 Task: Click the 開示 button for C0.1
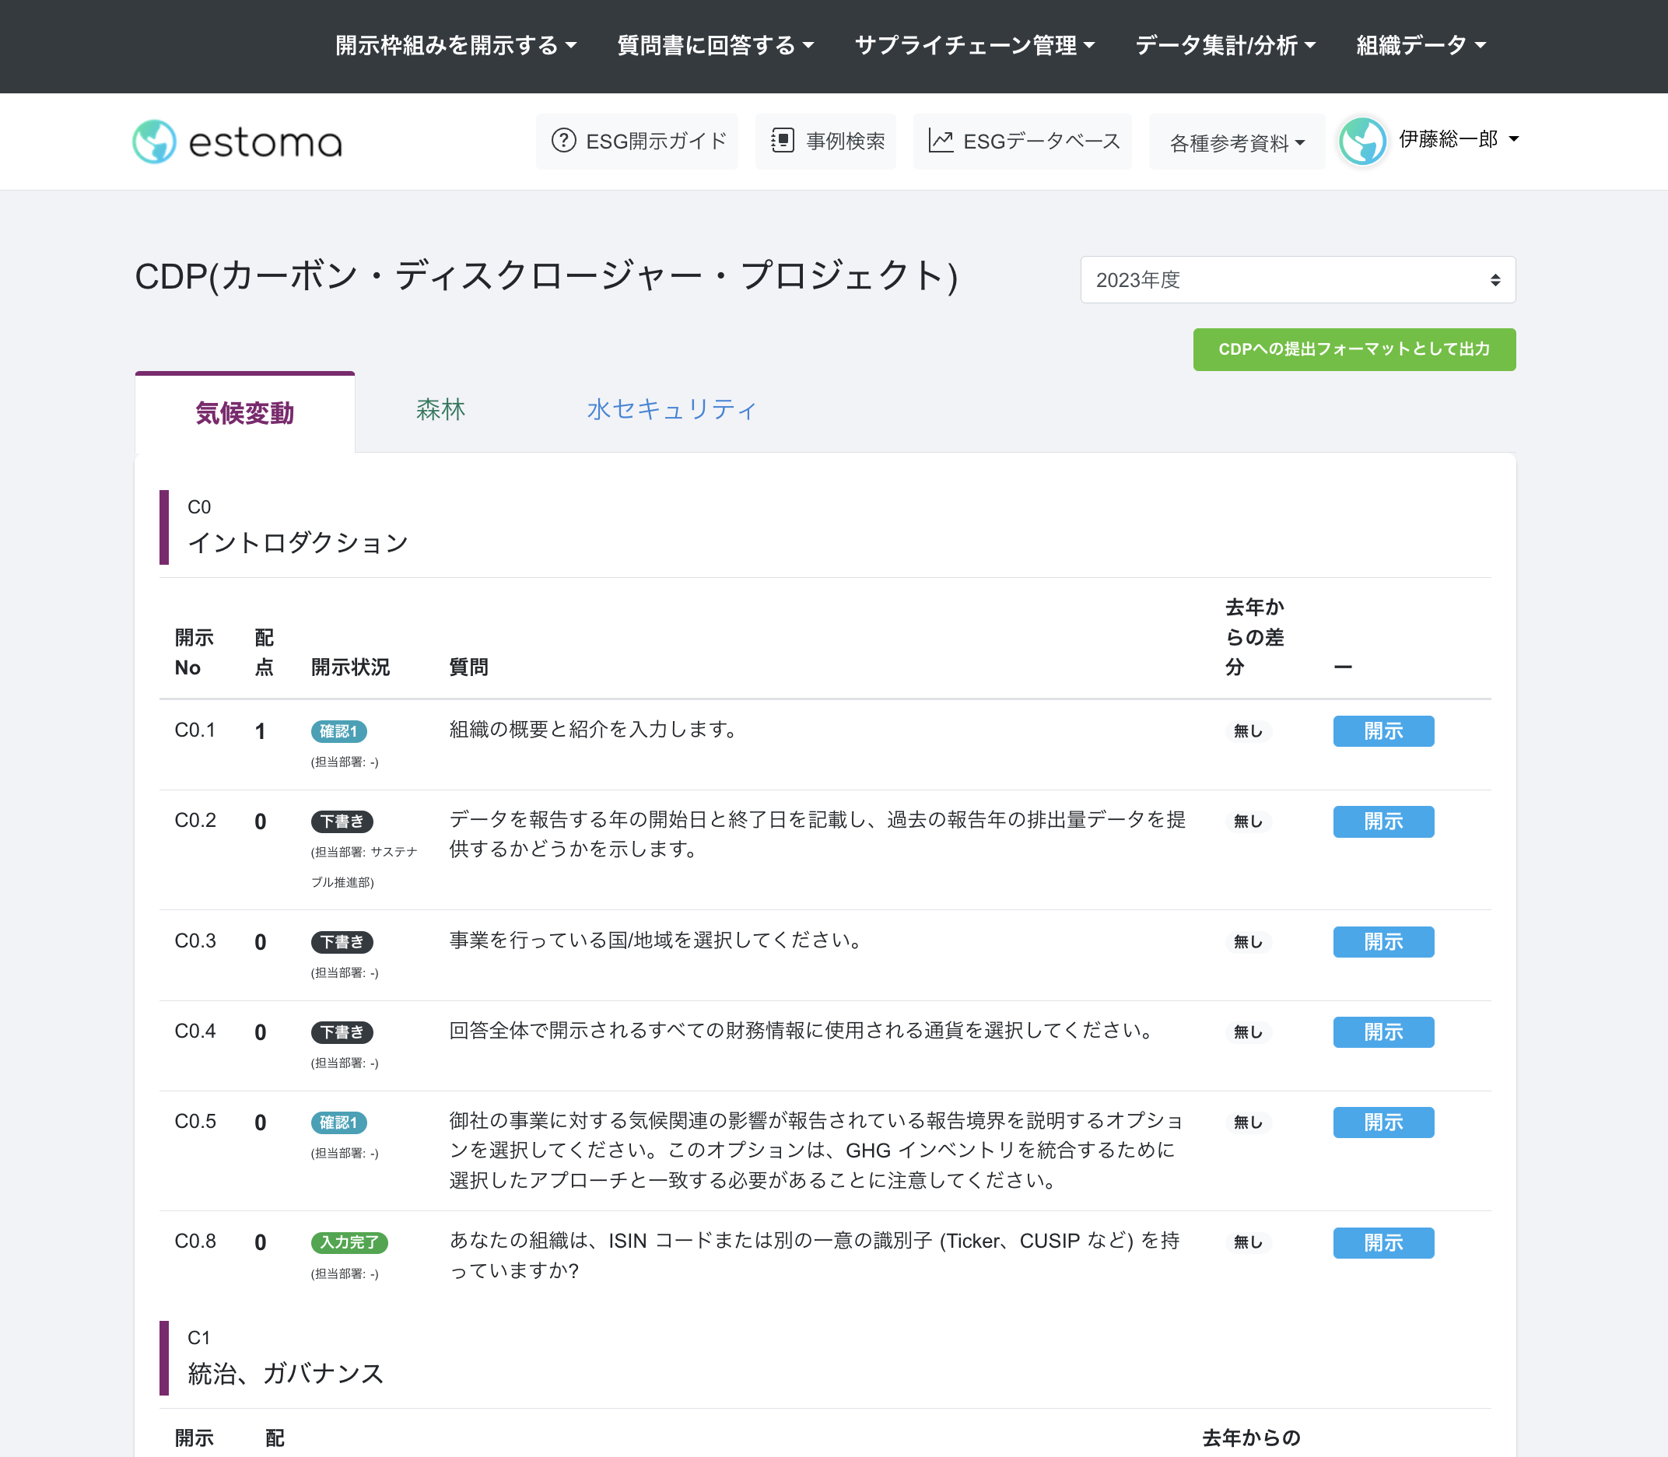coord(1382,731)
